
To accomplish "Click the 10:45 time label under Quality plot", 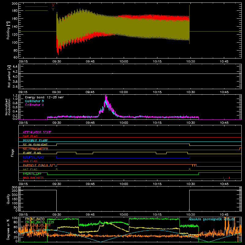I will [224, 215].
